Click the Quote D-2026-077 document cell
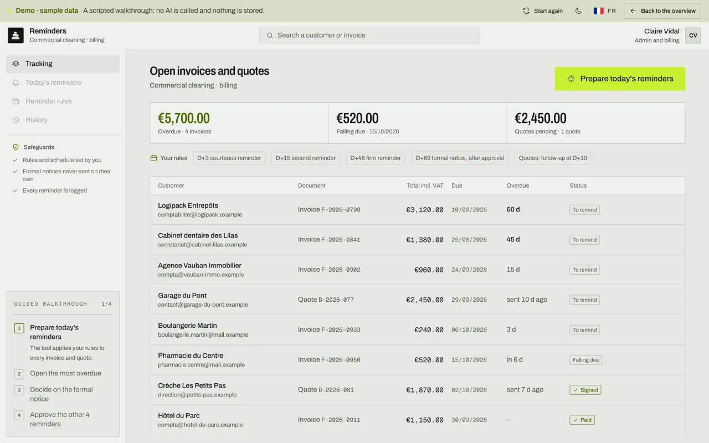Image resolution: width=709 pixels, height=443 pixels. click(x=326, y=300)
